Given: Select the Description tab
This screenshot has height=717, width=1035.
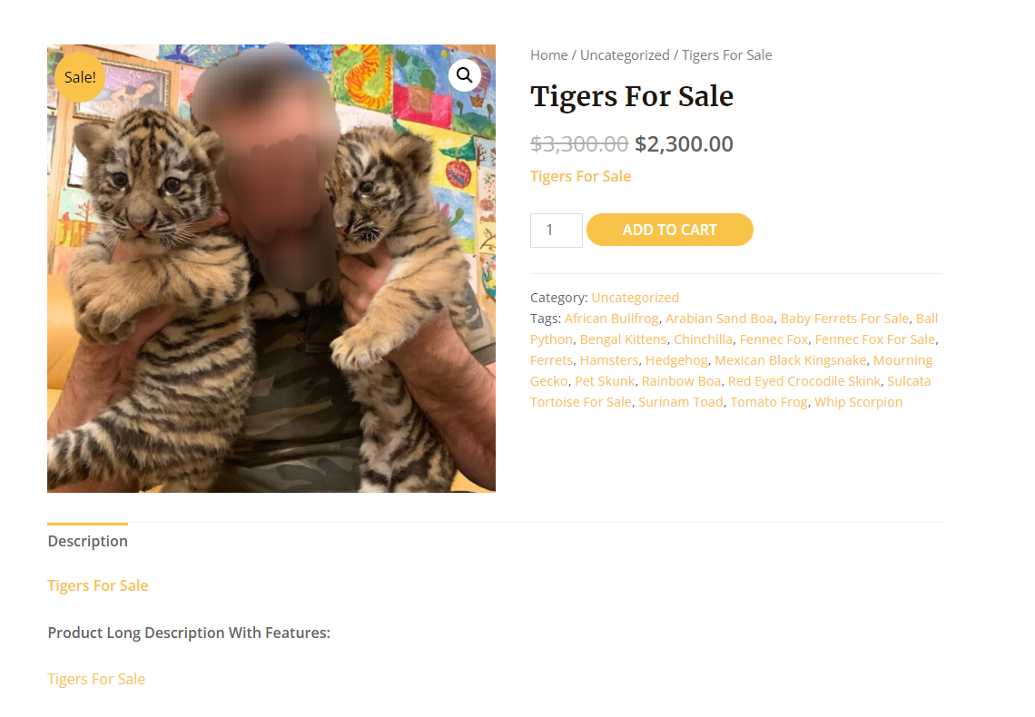Looking at the screenshot, I should [88, 541].
